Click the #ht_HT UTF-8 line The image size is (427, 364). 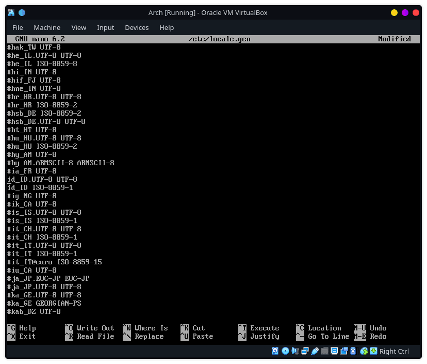(32, 130)
